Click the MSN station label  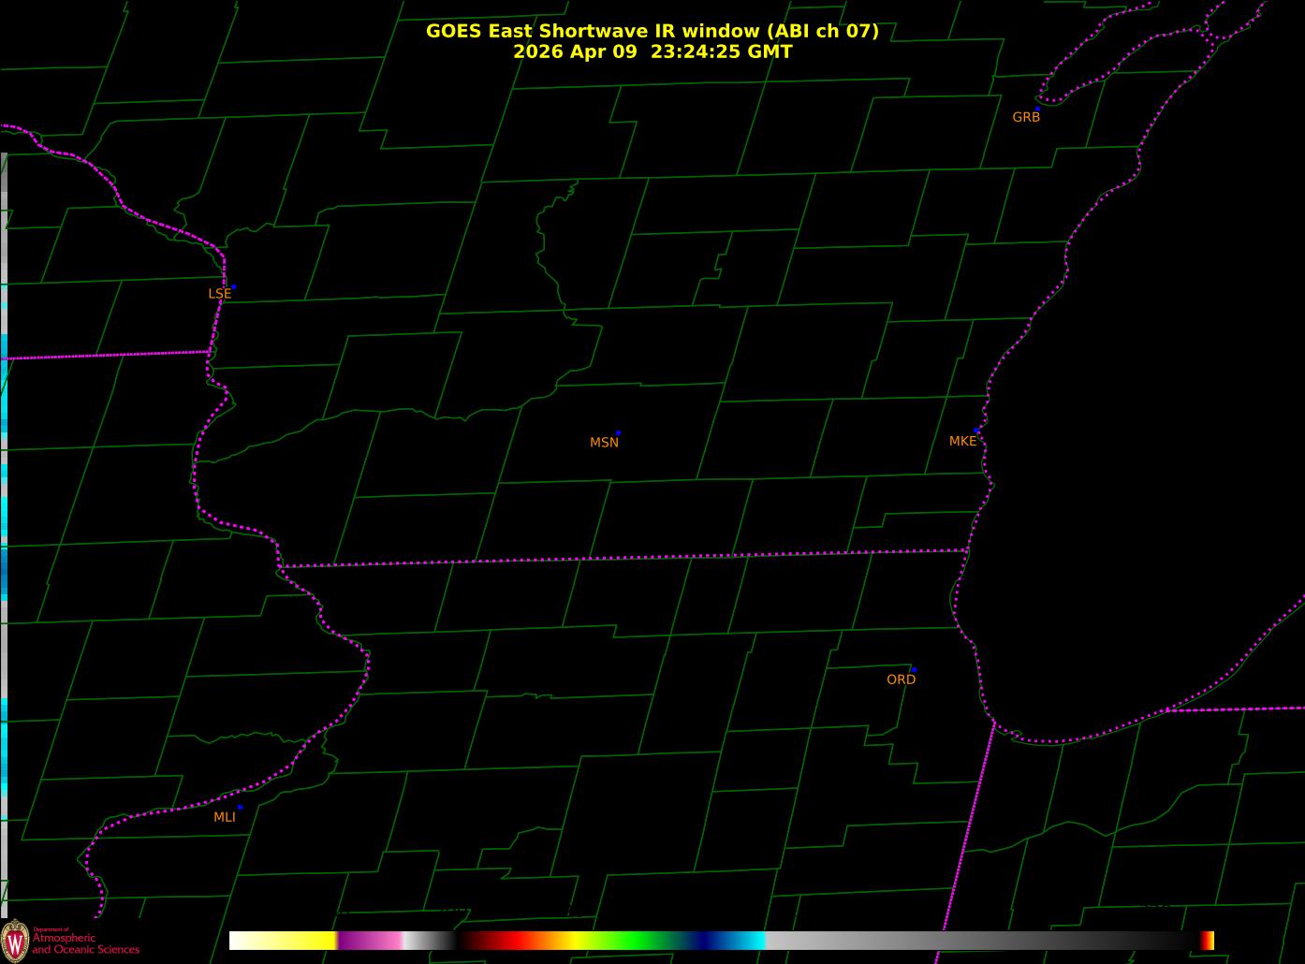tap(604, 443)
